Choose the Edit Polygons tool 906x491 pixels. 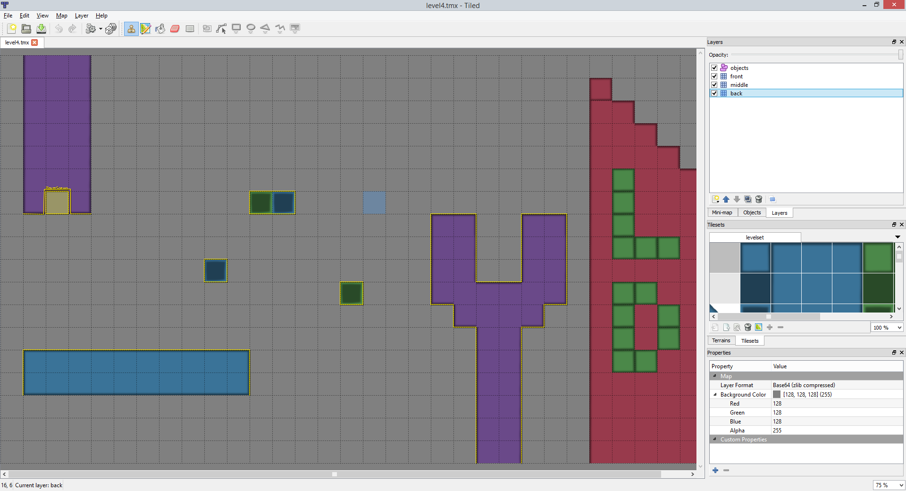point(221,29)
